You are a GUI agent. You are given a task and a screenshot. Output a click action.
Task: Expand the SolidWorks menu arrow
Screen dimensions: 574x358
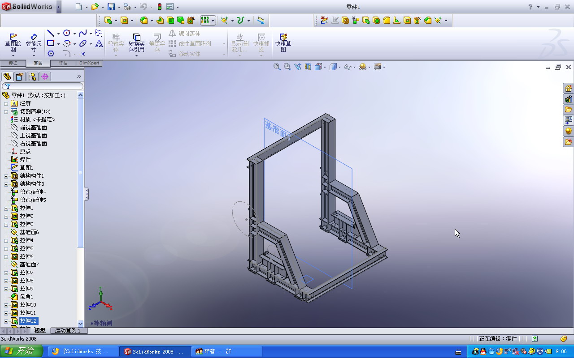pyautogui.click(x=59, y=7)
